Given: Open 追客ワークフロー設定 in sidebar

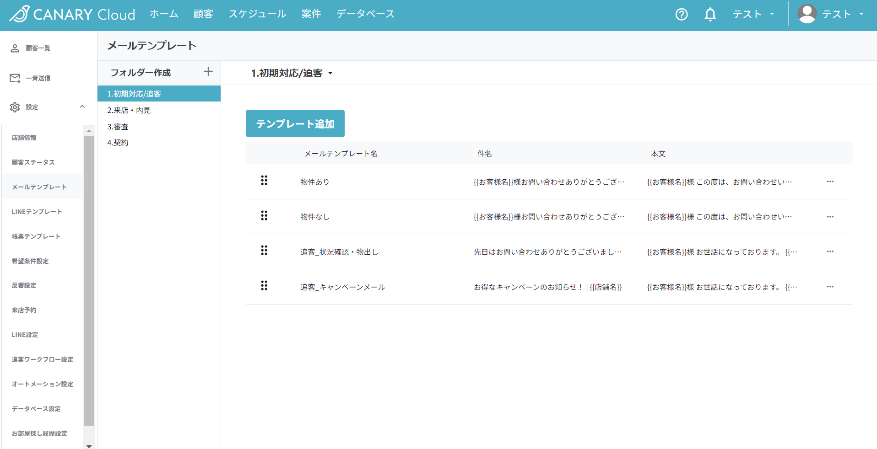Looking at the screenshot, I should (43, 359).
